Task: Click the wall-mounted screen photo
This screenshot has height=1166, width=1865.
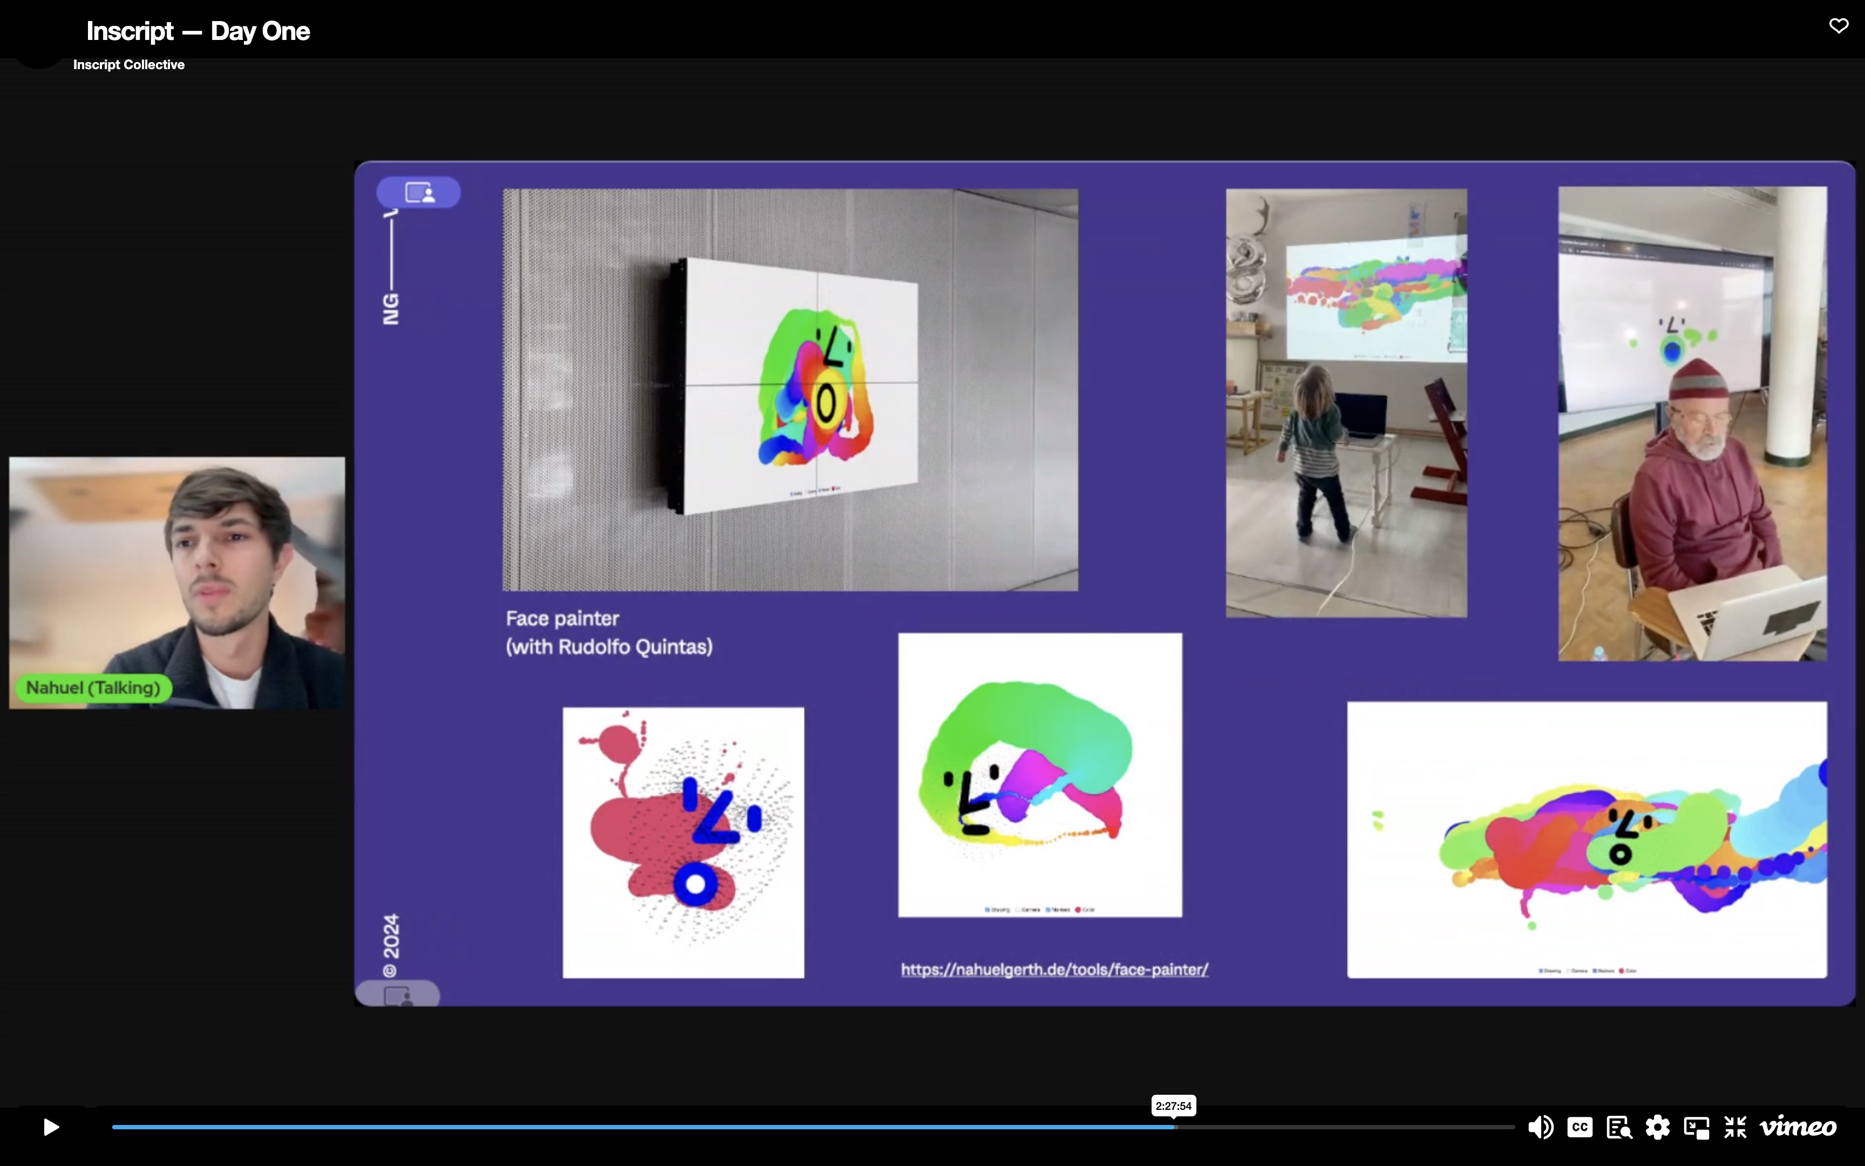Action: tap(790, 389)
